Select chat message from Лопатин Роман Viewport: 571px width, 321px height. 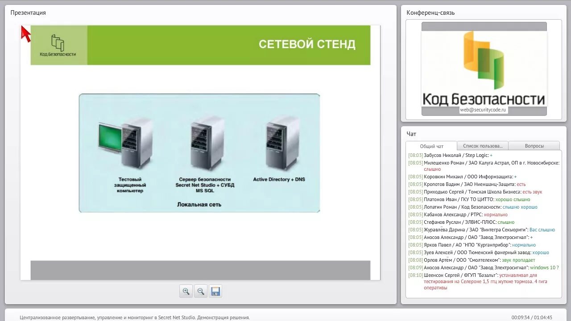point(473,207)
